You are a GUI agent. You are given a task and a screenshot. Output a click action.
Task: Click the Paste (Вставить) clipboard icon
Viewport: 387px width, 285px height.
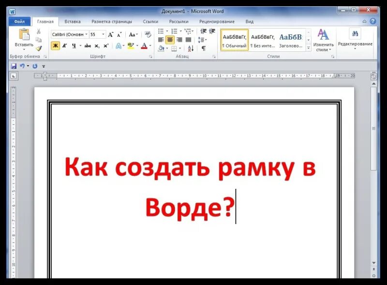click(x=24, y=34)
